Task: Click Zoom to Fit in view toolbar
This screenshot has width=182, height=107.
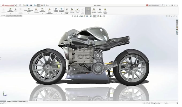Action: (x=73, y=16)
